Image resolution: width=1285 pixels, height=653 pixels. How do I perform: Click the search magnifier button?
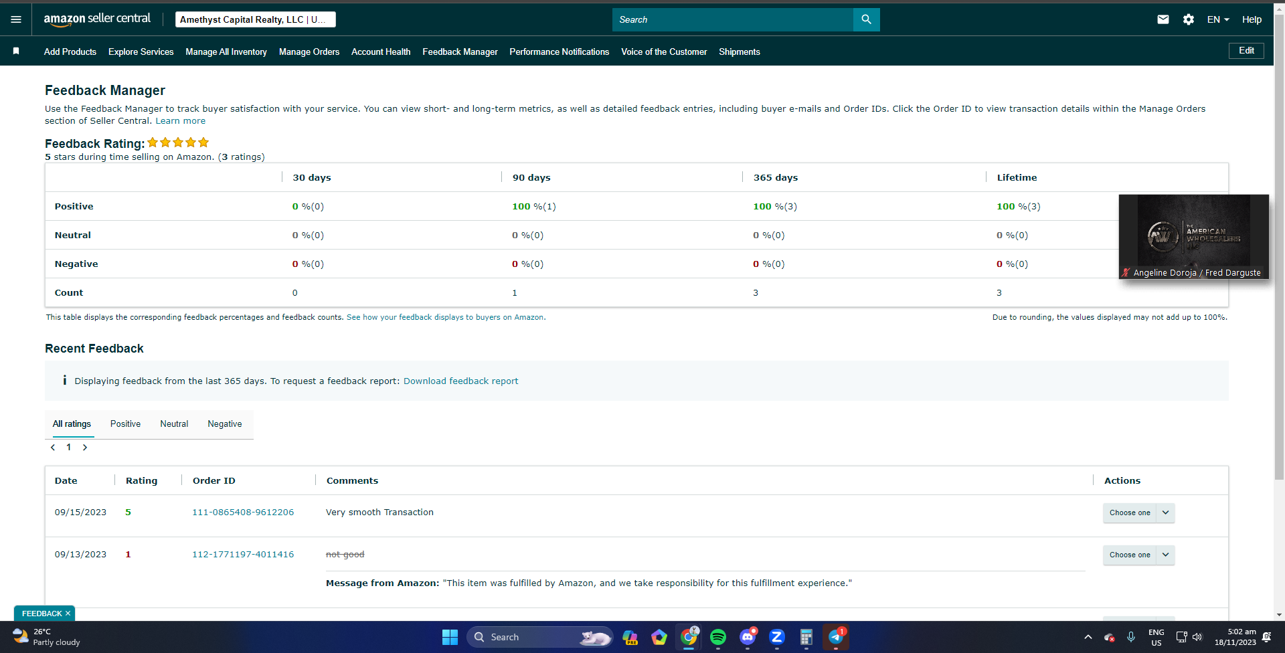pyautogui.click(x=866, y=19)
